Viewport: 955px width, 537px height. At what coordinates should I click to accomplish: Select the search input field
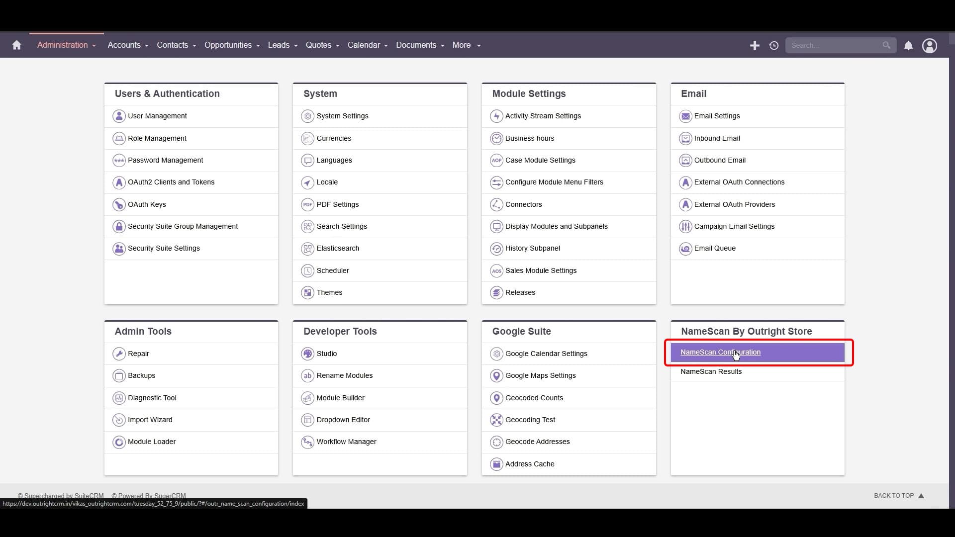pos(836,45)
